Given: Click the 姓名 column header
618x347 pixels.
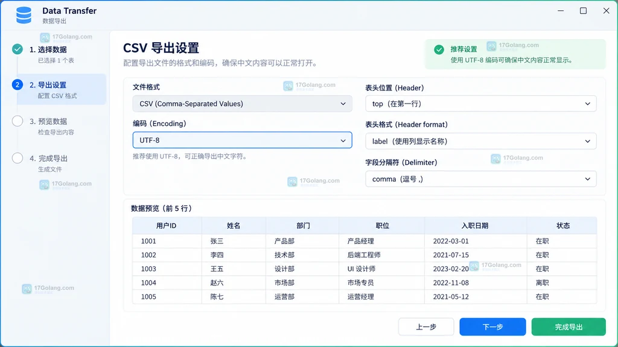Looking at the screenshot, I should 234,226.
